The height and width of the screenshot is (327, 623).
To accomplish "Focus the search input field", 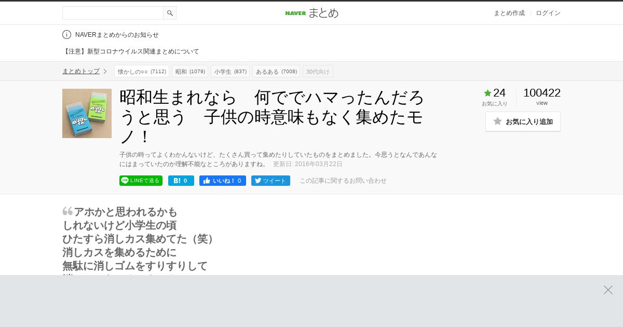I will click(113, 13).
